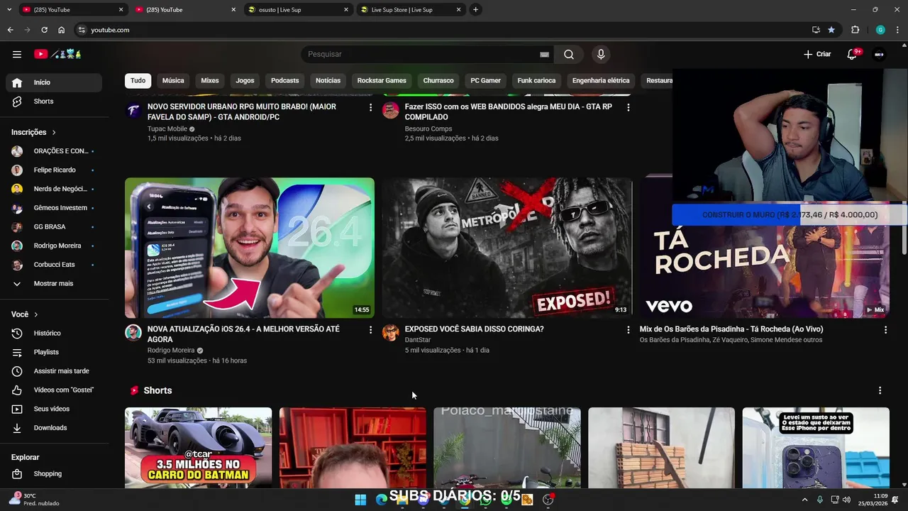Open Histórico in sidebar
The image size is (908, 511).
coord(54,334)
